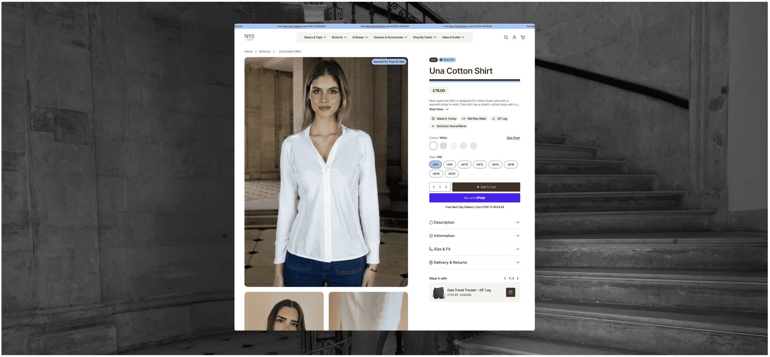Open Dresses & Accessories menu
This screenshot has width=770, height=357.
pos(390,37)
